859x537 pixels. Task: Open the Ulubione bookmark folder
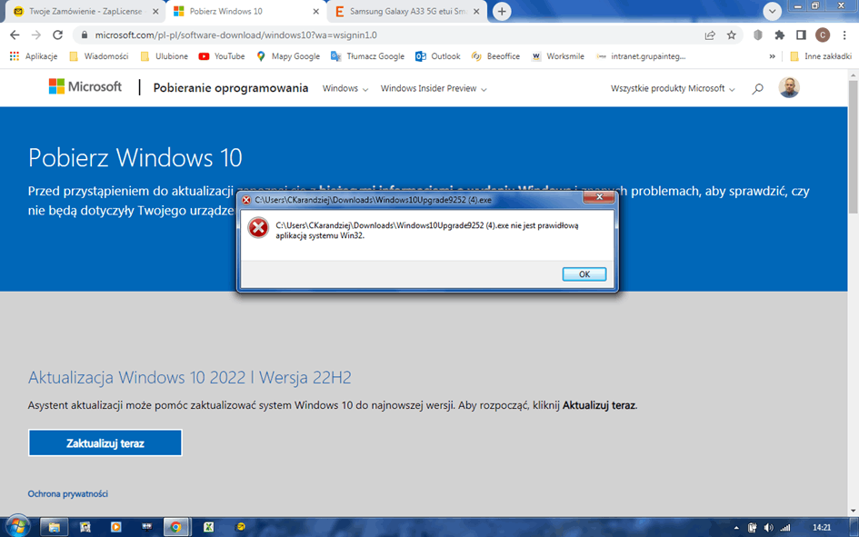pos(165,56)
